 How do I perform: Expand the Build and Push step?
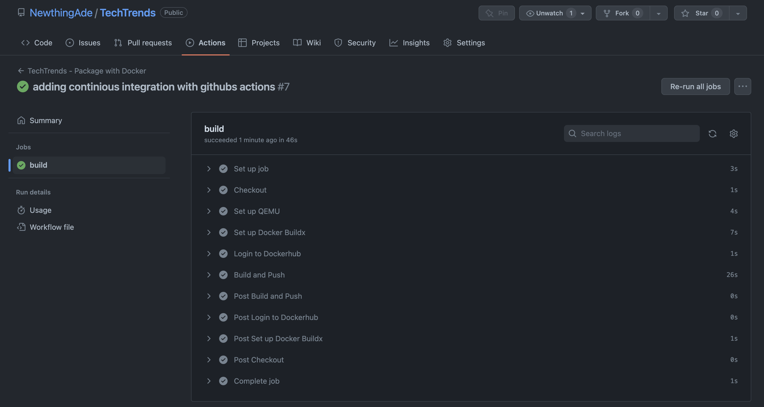pyautogui.click(x=209, y=275)
